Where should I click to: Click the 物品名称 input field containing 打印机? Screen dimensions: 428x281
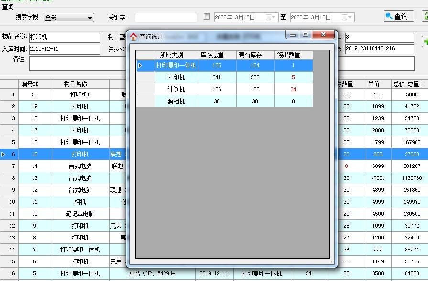point(65,37)
